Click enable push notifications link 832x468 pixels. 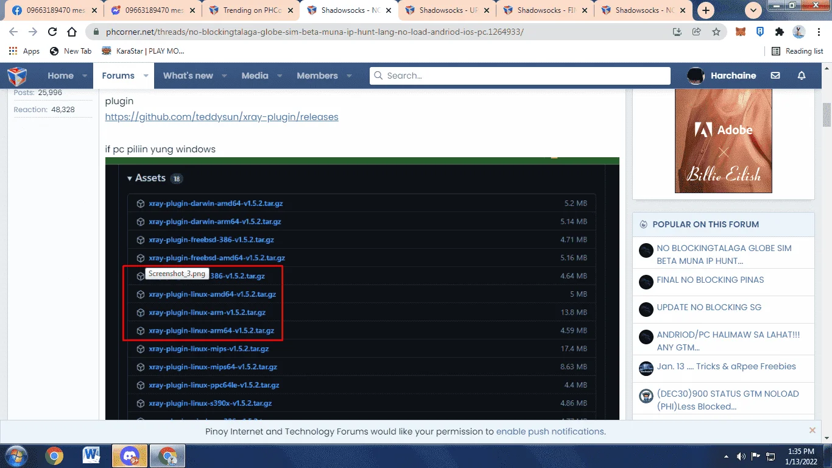coord(550,431)
